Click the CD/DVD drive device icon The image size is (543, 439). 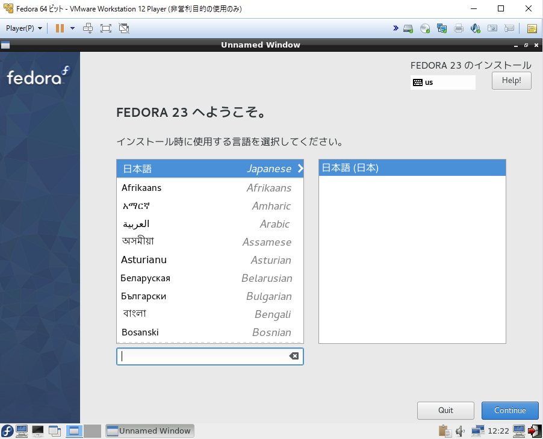(425, 28)
